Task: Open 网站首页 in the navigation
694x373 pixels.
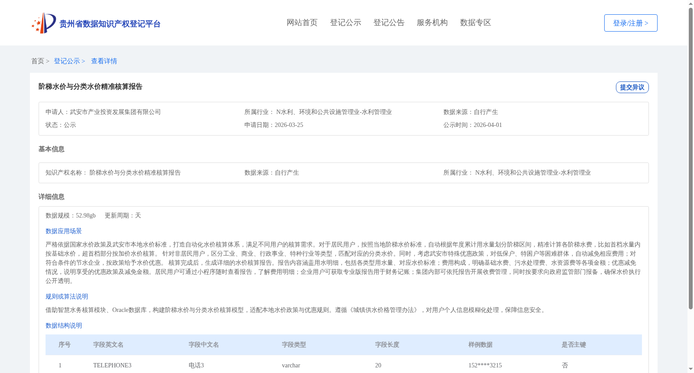Action: (x=302, y=23)
